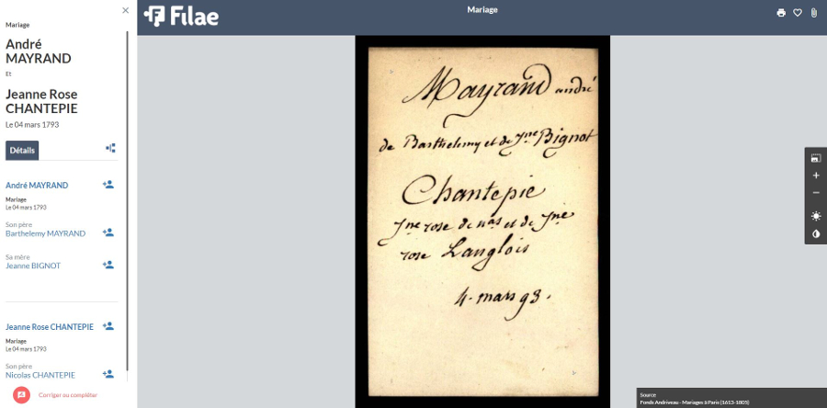Add André MAYRAND to tree
Screen dimensions: 827x408
coord(108,185)
